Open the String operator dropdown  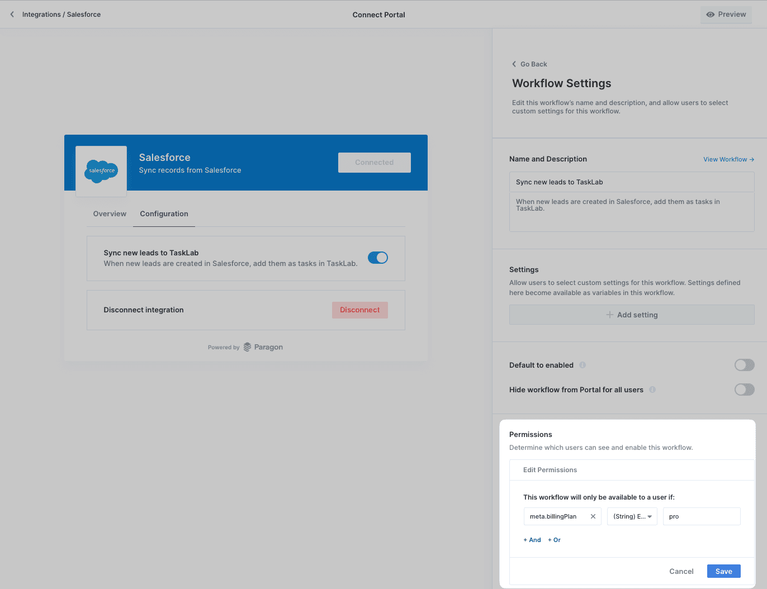(x=632, y=516)
